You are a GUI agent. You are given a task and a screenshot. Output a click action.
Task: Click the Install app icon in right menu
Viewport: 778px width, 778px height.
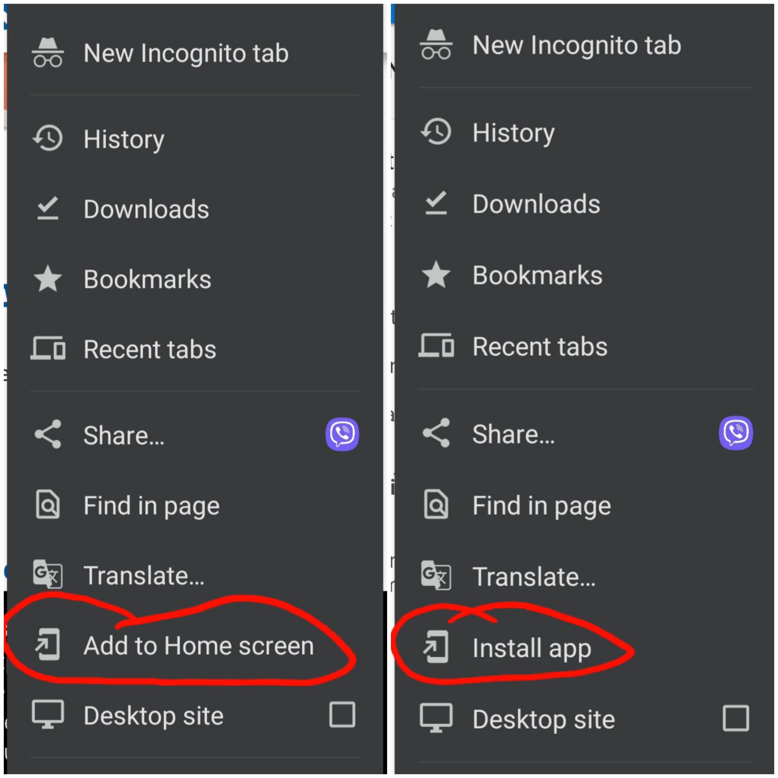click(x=436, y=646)
